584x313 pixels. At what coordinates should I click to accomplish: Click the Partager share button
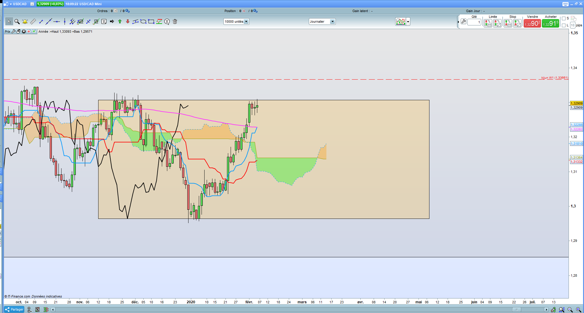click(x=14, y=309)
